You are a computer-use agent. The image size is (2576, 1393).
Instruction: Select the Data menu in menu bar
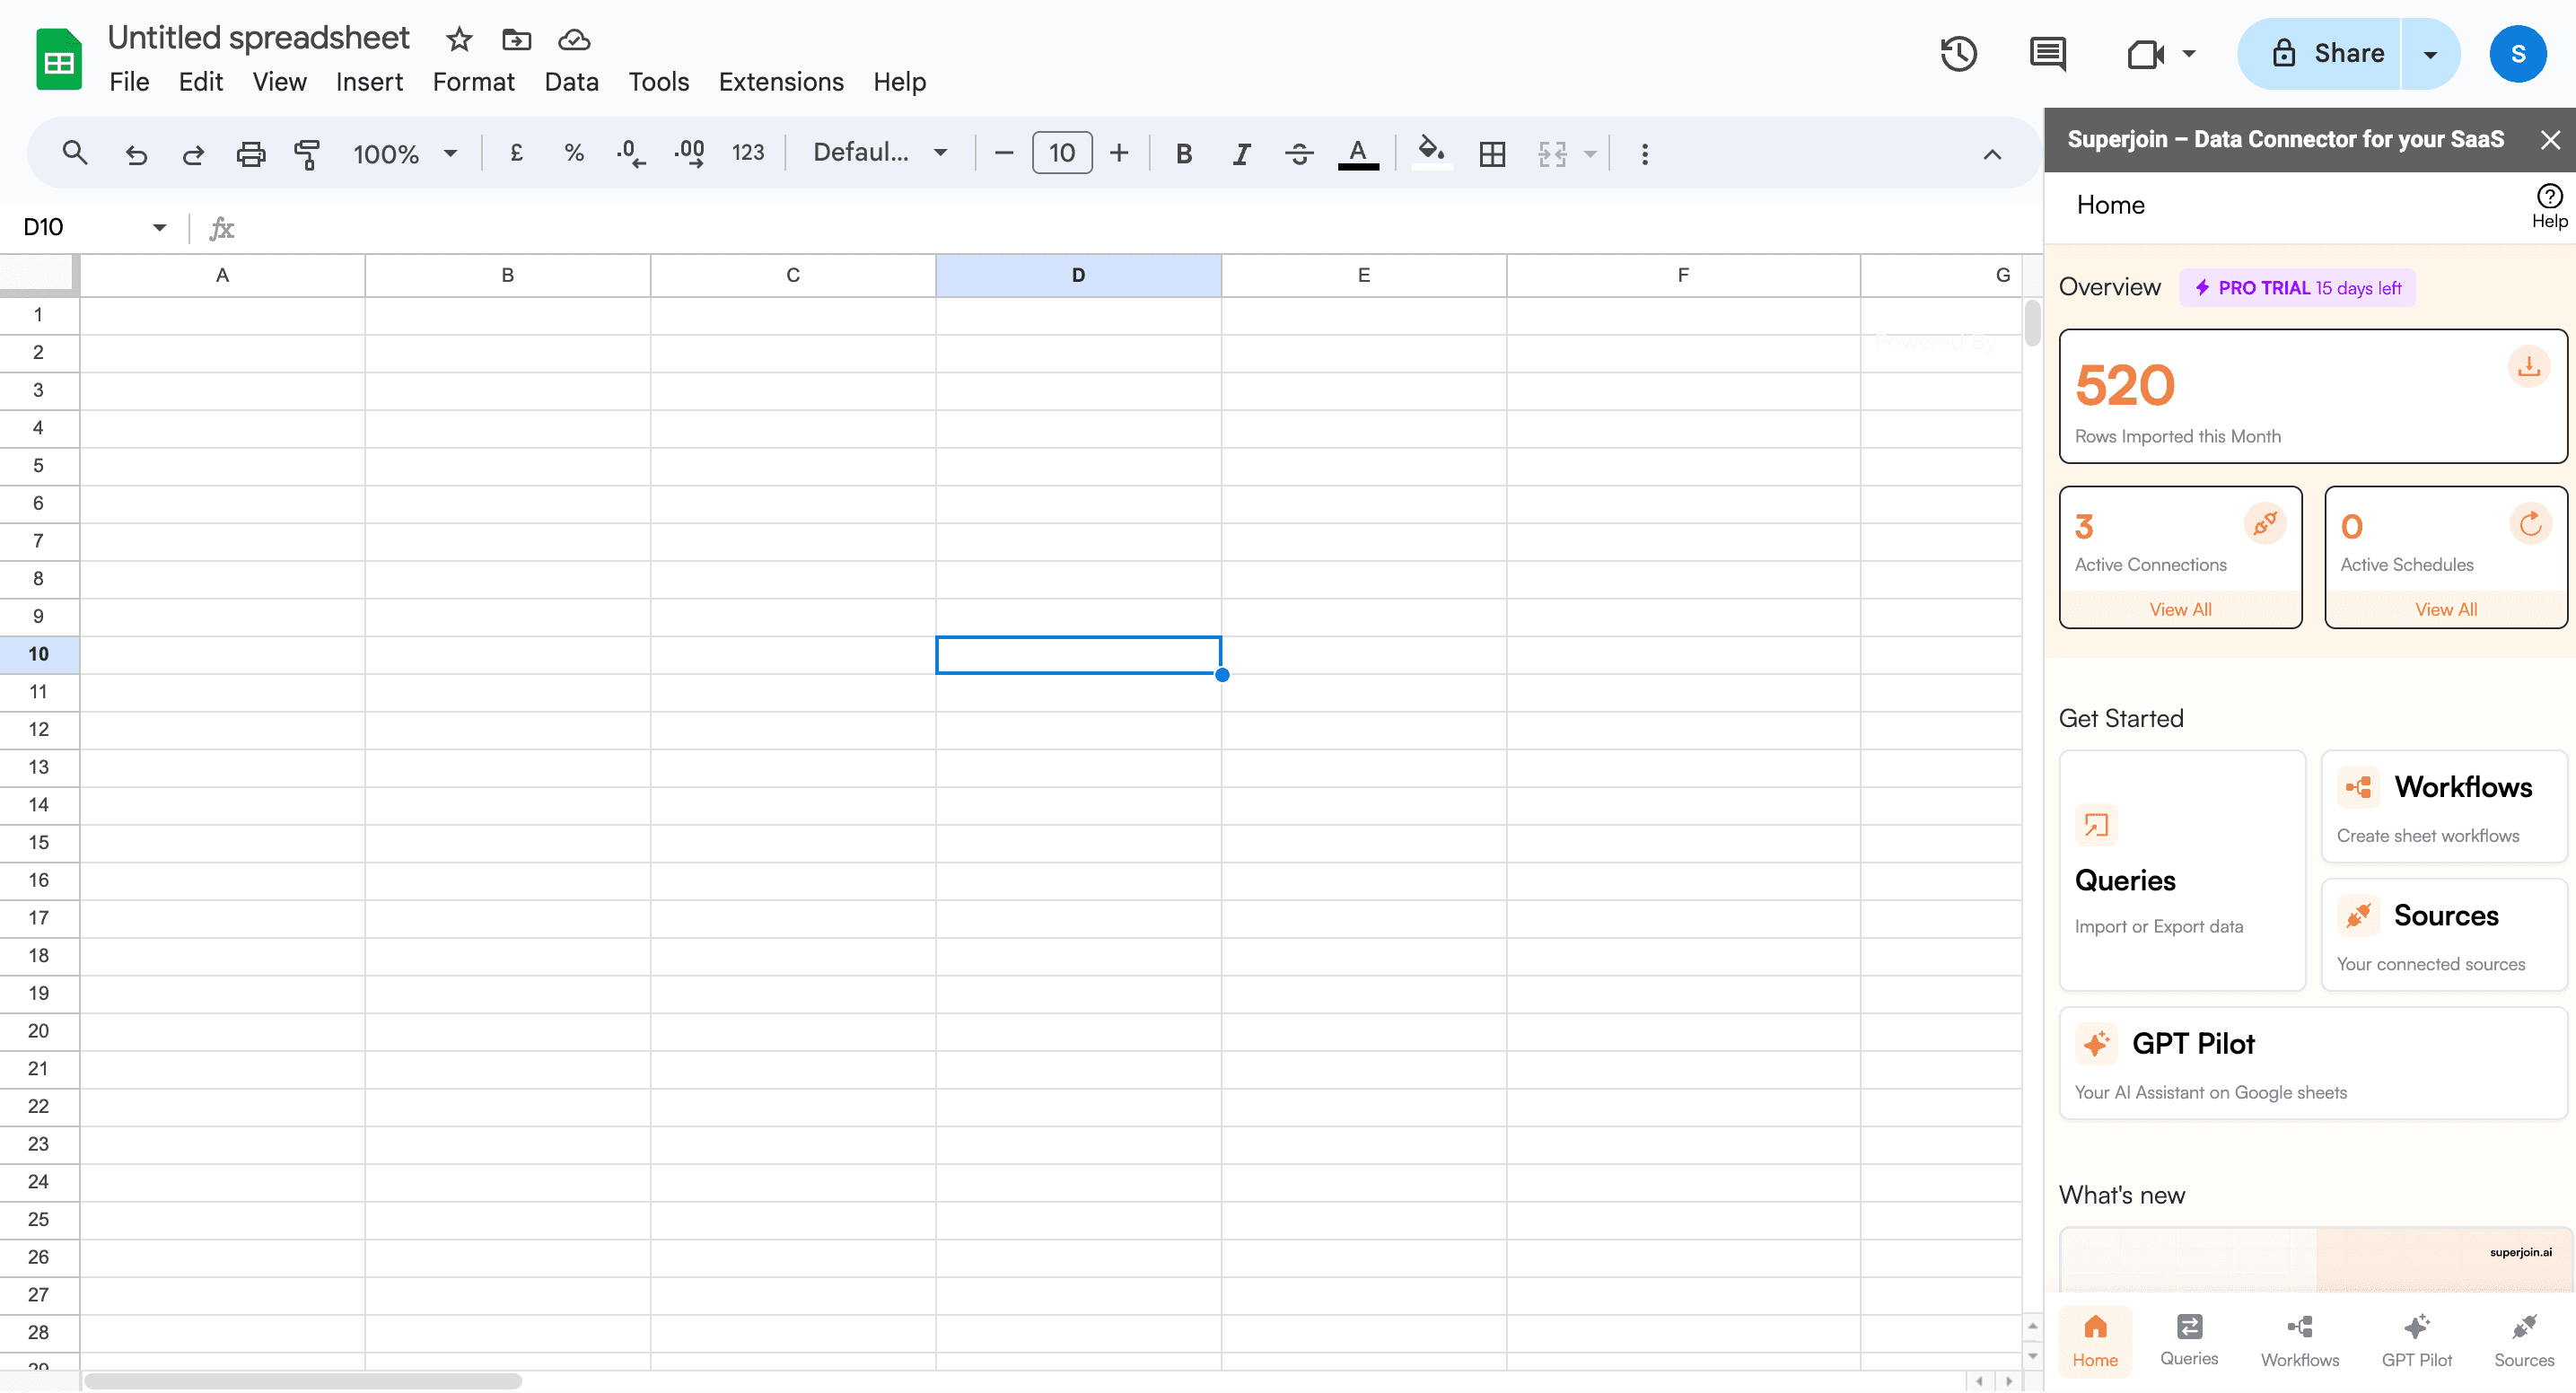pyautogui.click(x=571, y=81)
